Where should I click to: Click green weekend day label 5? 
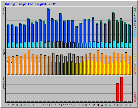click(x=25, y=105)
